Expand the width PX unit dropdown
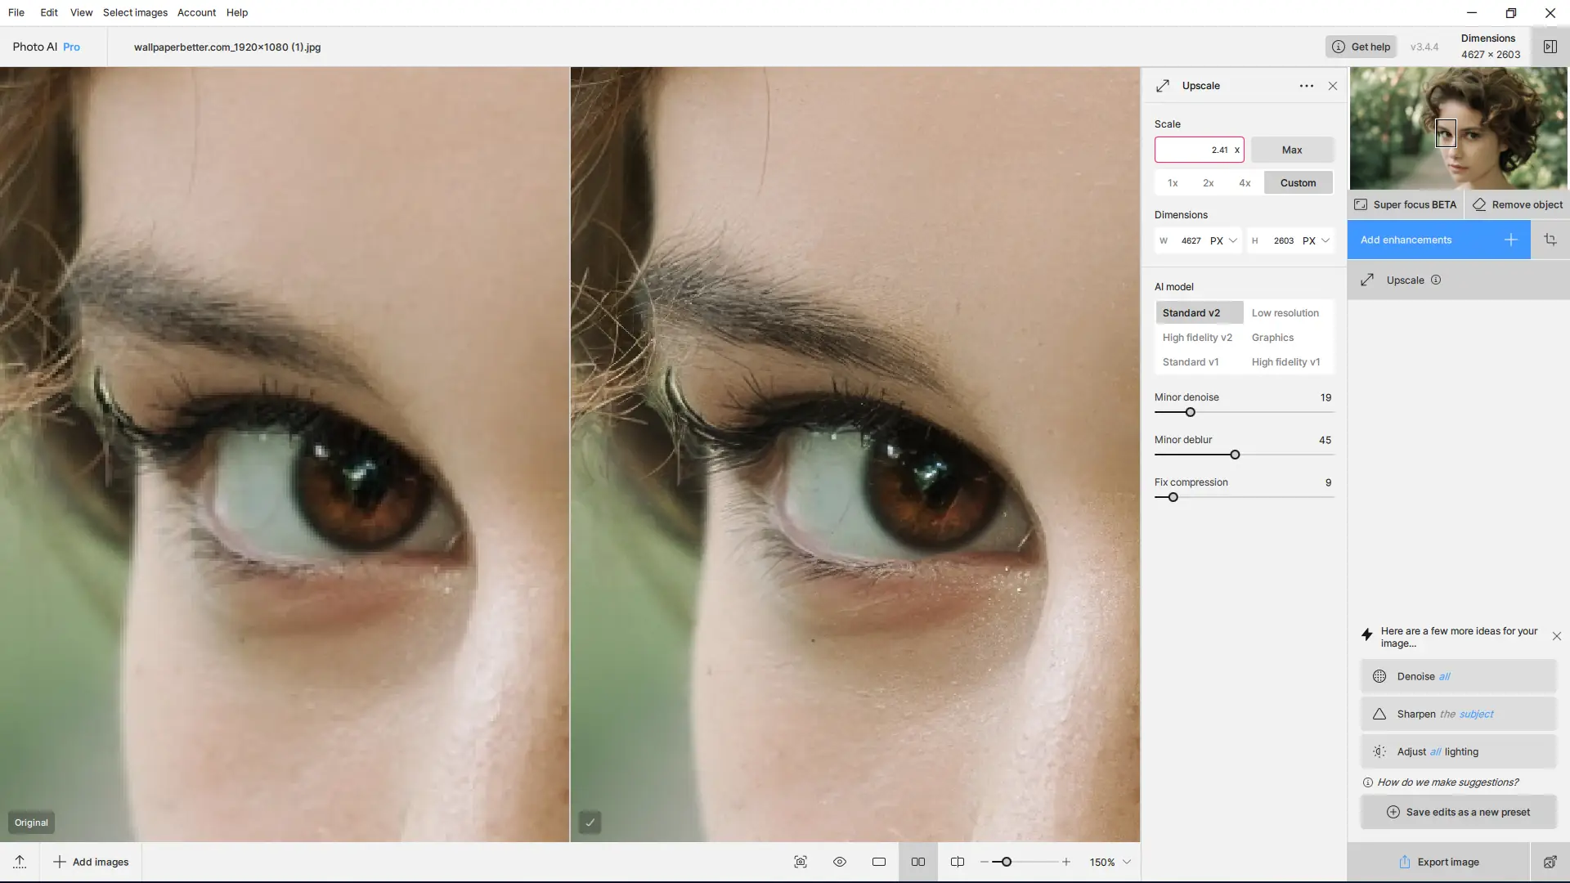Viewport: 1570px width, 883px height. [x=1232, y=240]
